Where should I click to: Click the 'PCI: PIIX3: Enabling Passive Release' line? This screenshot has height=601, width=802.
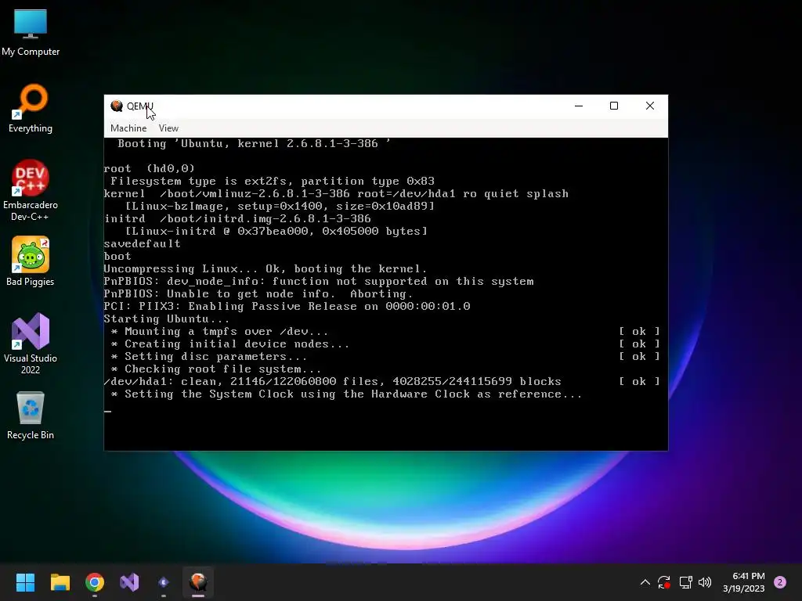click(x=287, y=306)
